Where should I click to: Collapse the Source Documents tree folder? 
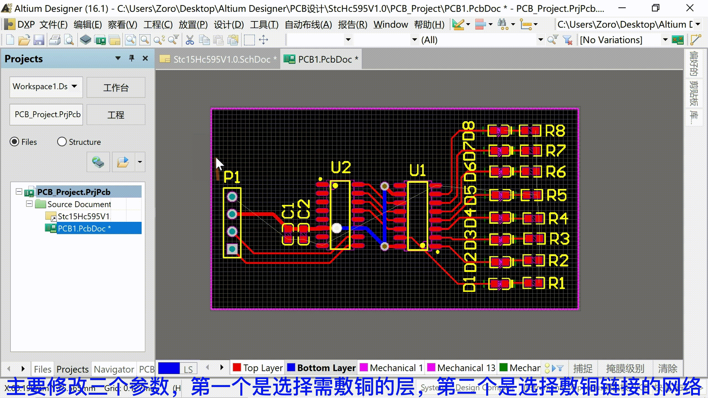(29, 204)
